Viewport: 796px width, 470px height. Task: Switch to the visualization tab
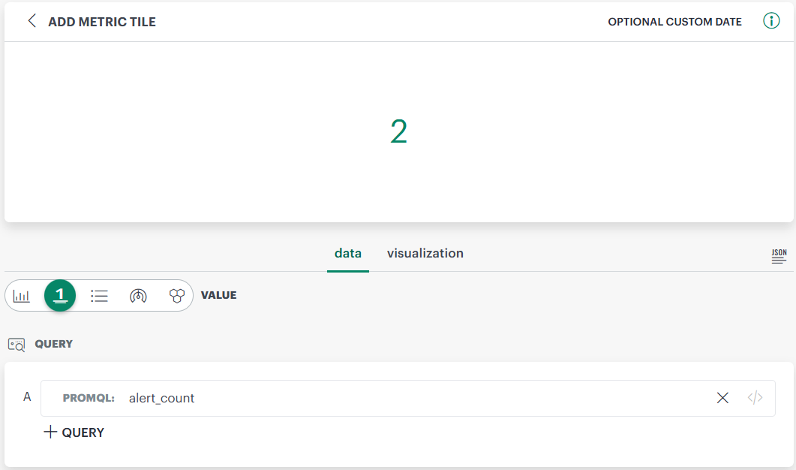[x=425, y=254]
